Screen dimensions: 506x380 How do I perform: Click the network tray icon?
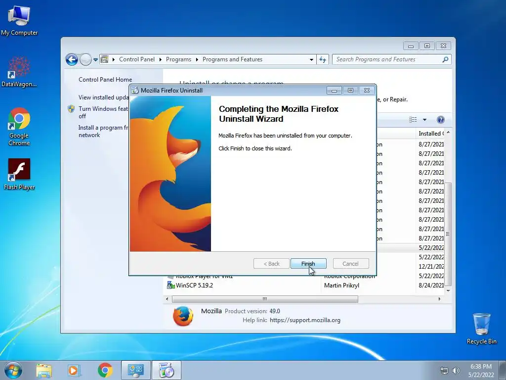click(x=444, y=371)
